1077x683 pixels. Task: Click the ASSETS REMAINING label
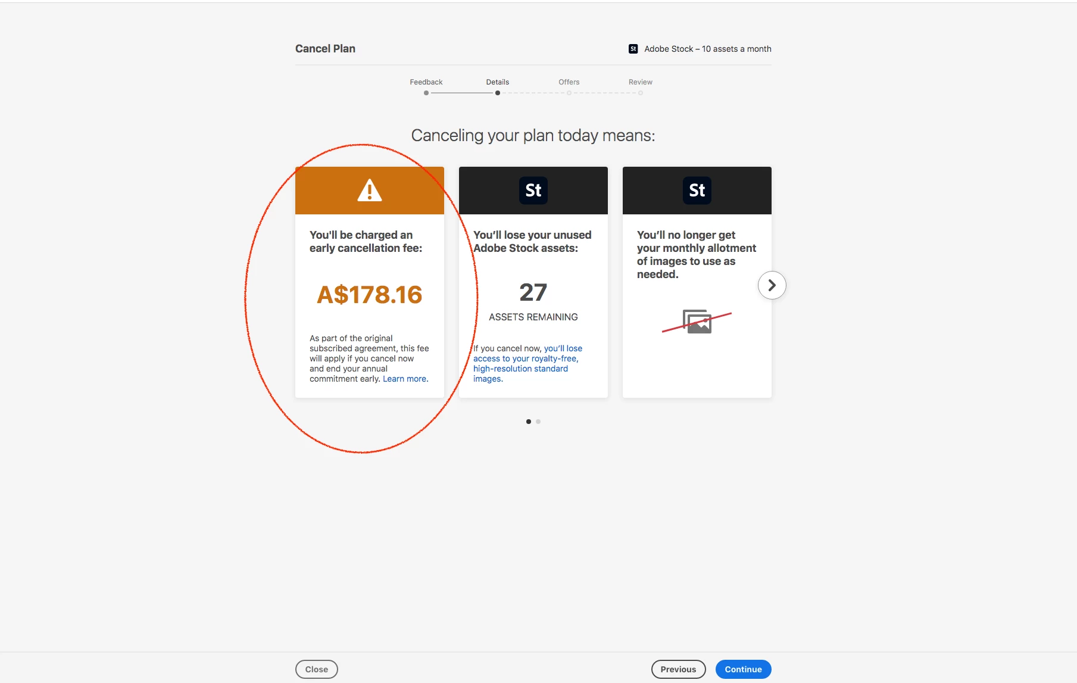pos(533,317)
